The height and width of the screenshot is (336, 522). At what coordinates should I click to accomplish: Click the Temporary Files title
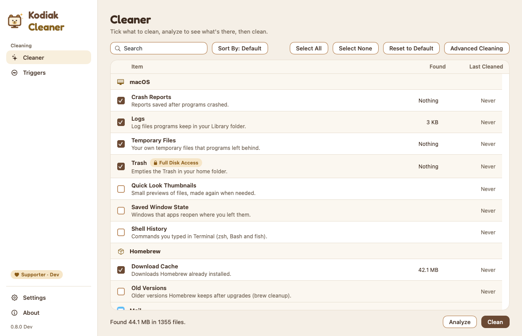pos(154,141)
